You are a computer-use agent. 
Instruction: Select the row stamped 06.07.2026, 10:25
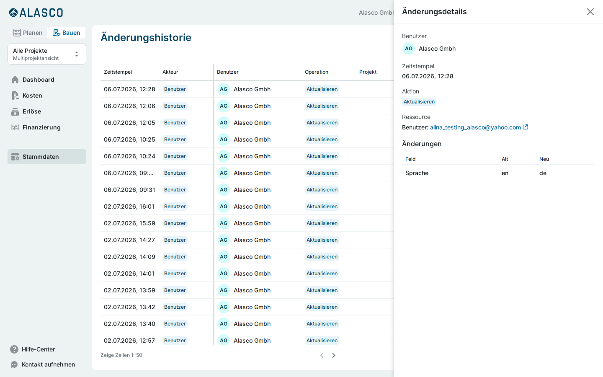[247, 139]
